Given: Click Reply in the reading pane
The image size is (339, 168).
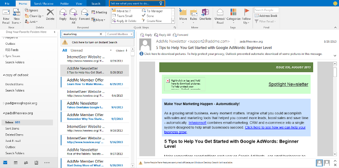Looking at the screenshot, I should pos(146,35).
